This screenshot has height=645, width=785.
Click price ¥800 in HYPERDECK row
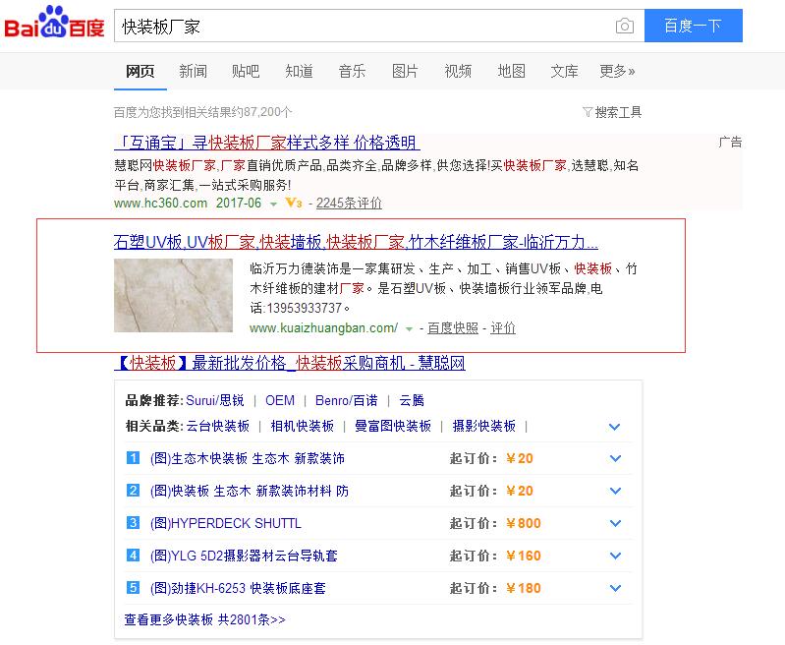(x=523, y=523)
